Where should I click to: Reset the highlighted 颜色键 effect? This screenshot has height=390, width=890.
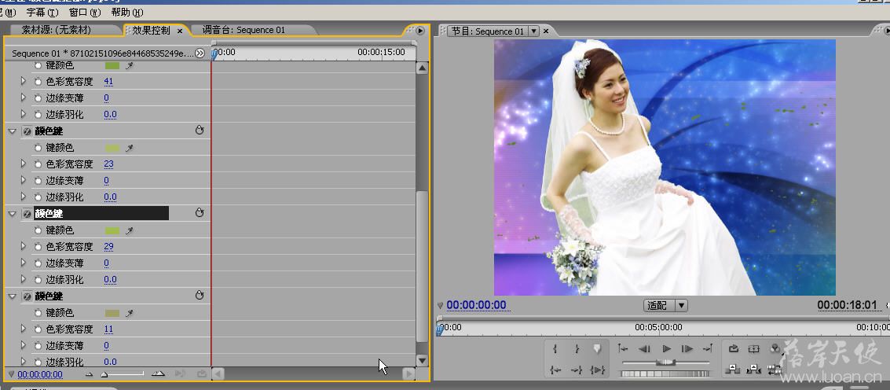tap(200, 213)
